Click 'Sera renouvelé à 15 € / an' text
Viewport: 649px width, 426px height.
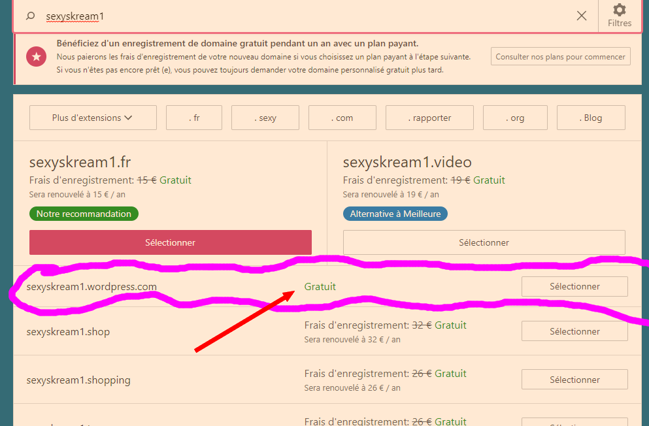pyautogui.click(x=77, y=195)
